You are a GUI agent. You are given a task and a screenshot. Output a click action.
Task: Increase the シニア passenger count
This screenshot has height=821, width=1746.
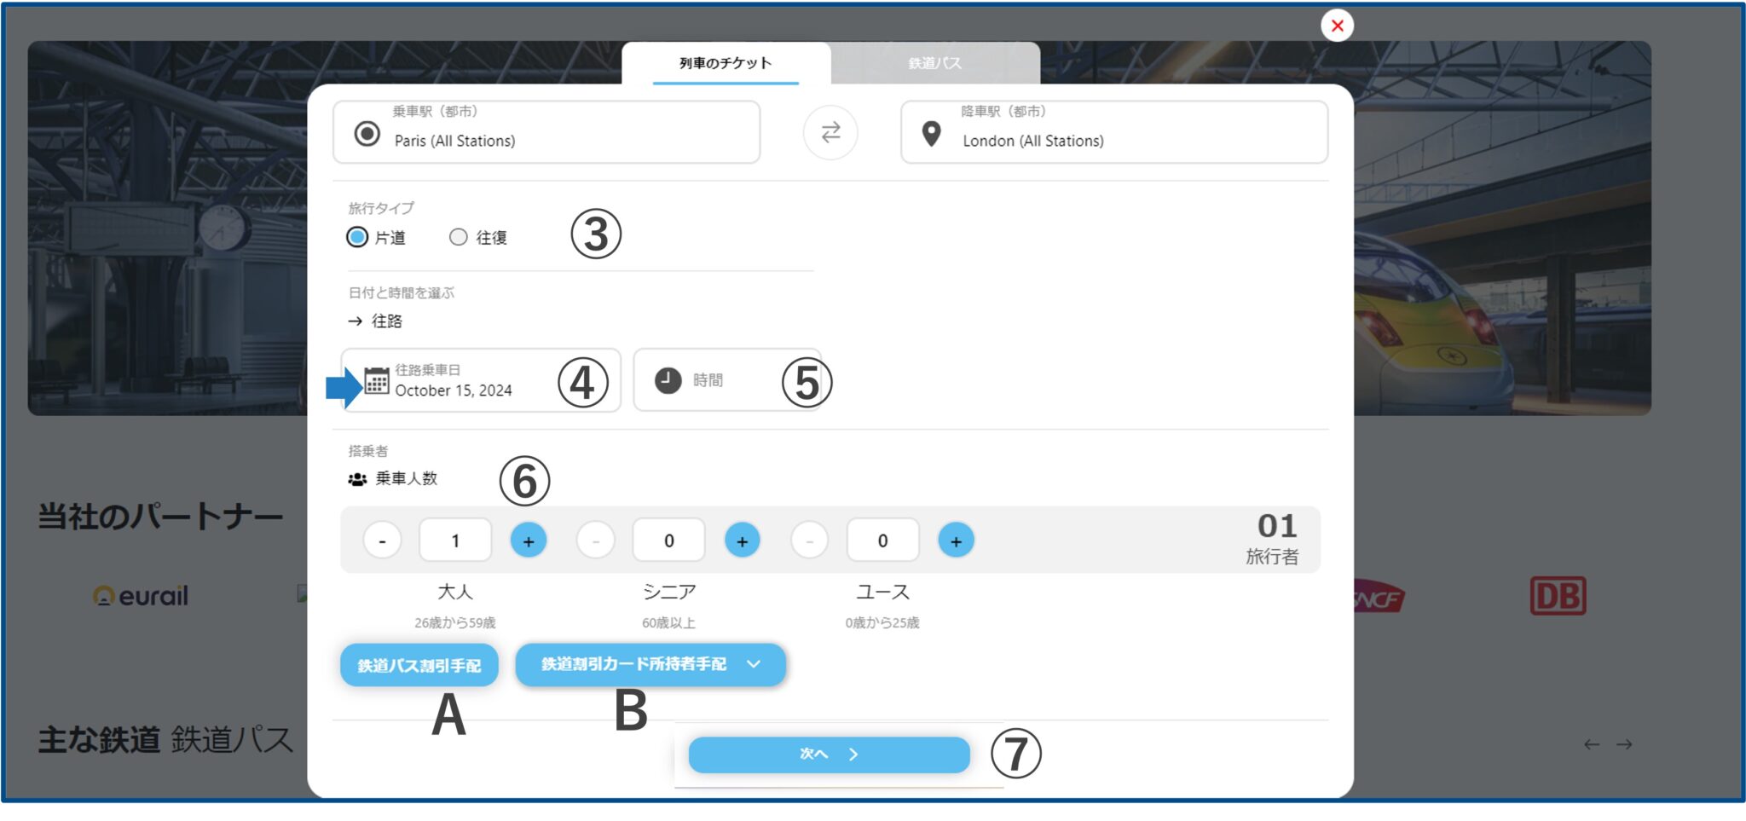(742, 541)
